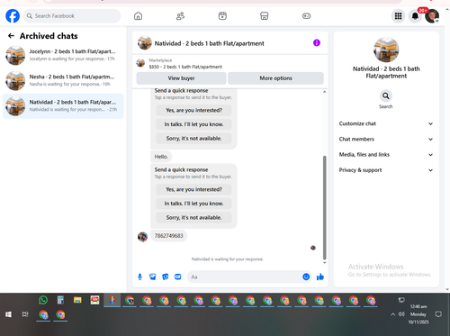This screenshot has width=450, height=336.
Task: Open Nesha archived chat
Action: [63, 80]
